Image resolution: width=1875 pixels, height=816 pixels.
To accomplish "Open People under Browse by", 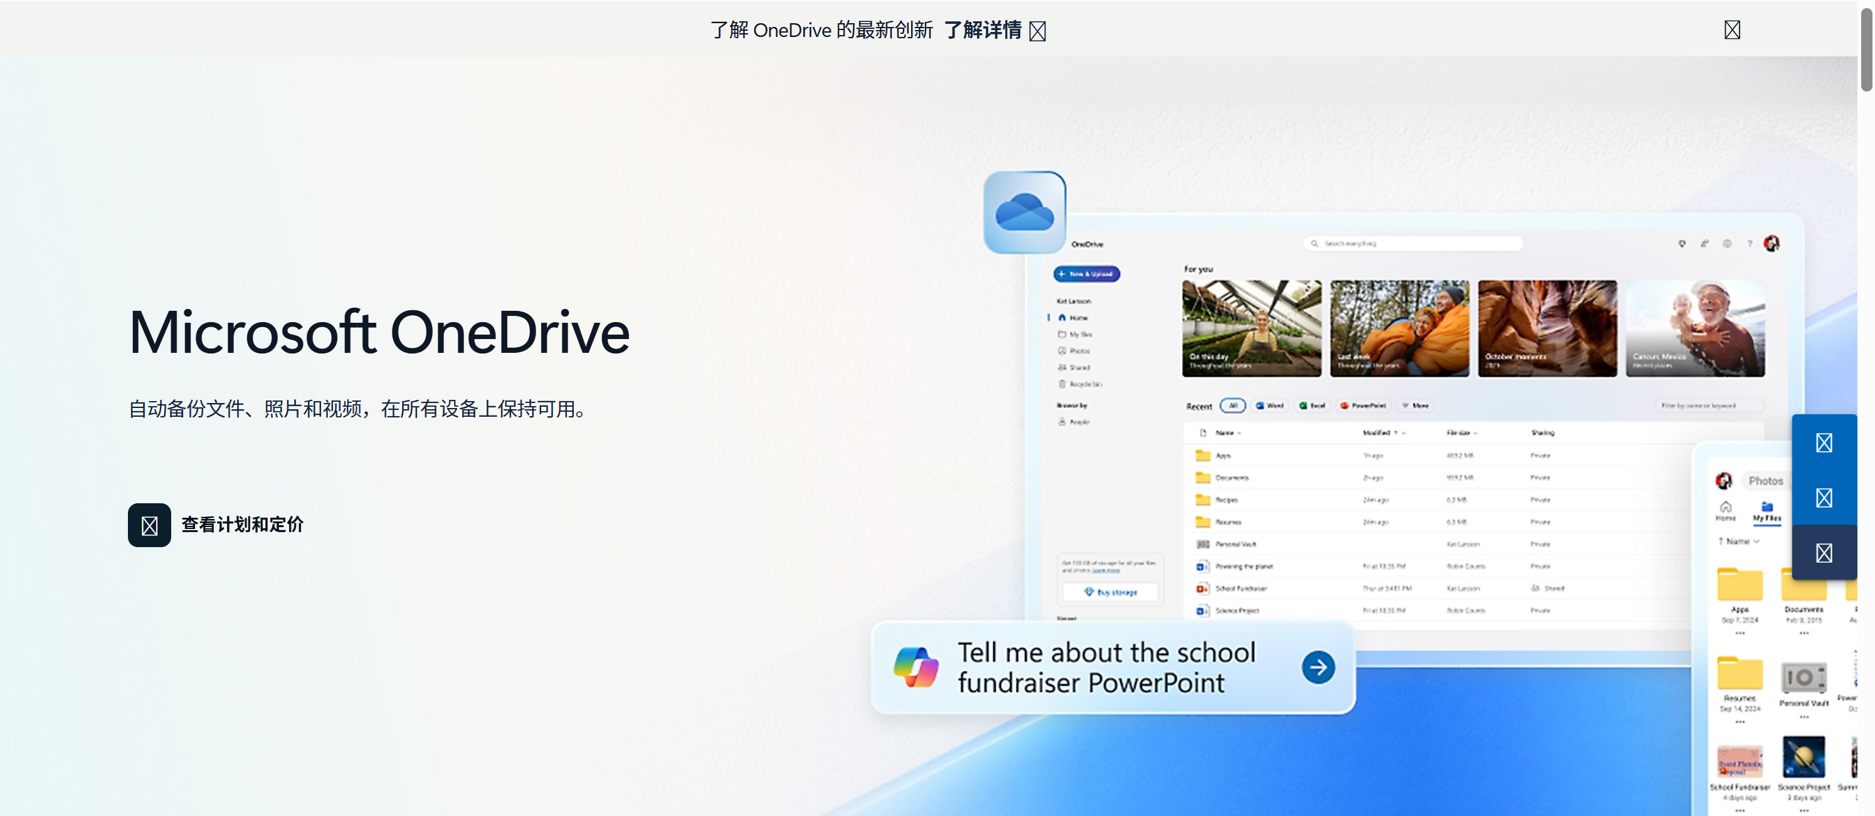I will 1074,422.
